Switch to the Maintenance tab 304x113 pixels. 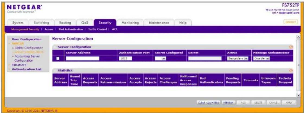[x=159, y=23]
